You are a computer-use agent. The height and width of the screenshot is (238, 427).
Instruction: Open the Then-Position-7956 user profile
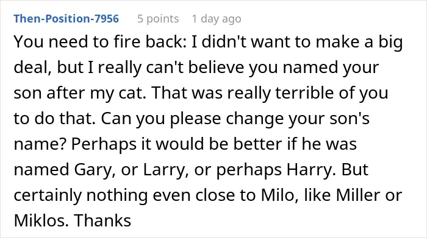tap(66, 19)
